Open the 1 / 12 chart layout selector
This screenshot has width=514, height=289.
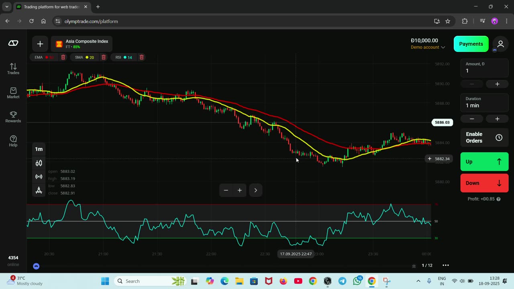(x=427, y=265)
